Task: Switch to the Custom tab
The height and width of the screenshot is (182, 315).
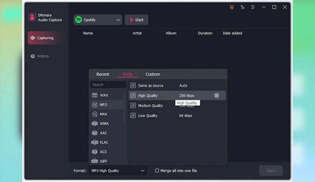Action: pyautogui.click(x=153, y=74)
